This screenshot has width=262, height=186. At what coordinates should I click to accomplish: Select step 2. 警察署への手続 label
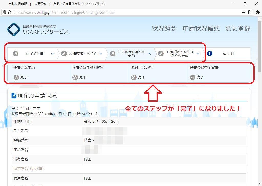point(83,54)
